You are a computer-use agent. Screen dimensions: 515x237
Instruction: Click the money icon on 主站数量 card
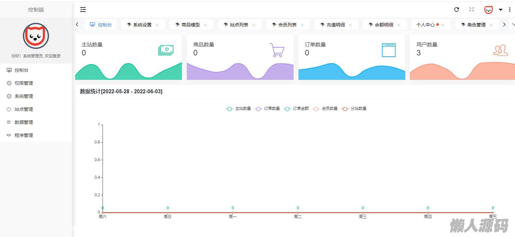coord(166,50)
